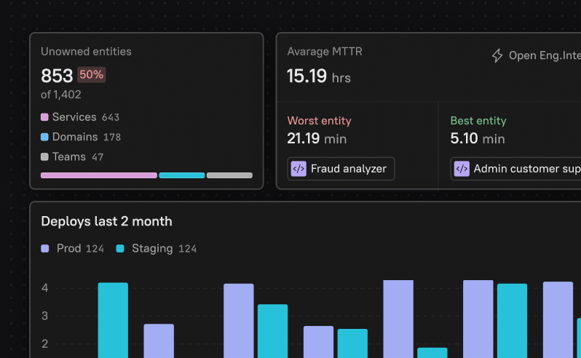Click the Worst entity label

coord(320,121)
